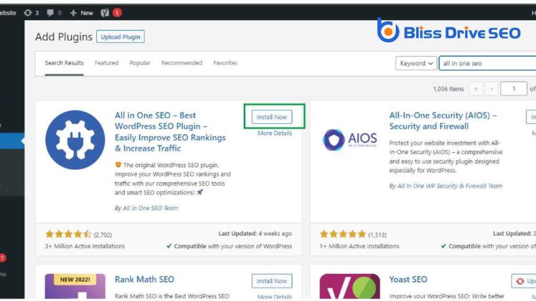Click the Upload Plugin button
This screenshot has height=301, width=536.
click(120, 37)
